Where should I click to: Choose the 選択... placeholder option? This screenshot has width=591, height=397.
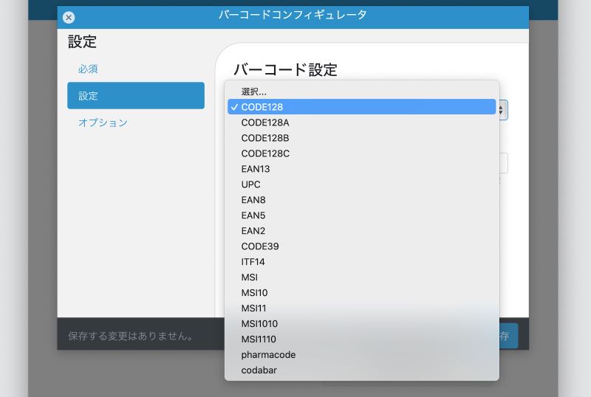pos(361,92)
